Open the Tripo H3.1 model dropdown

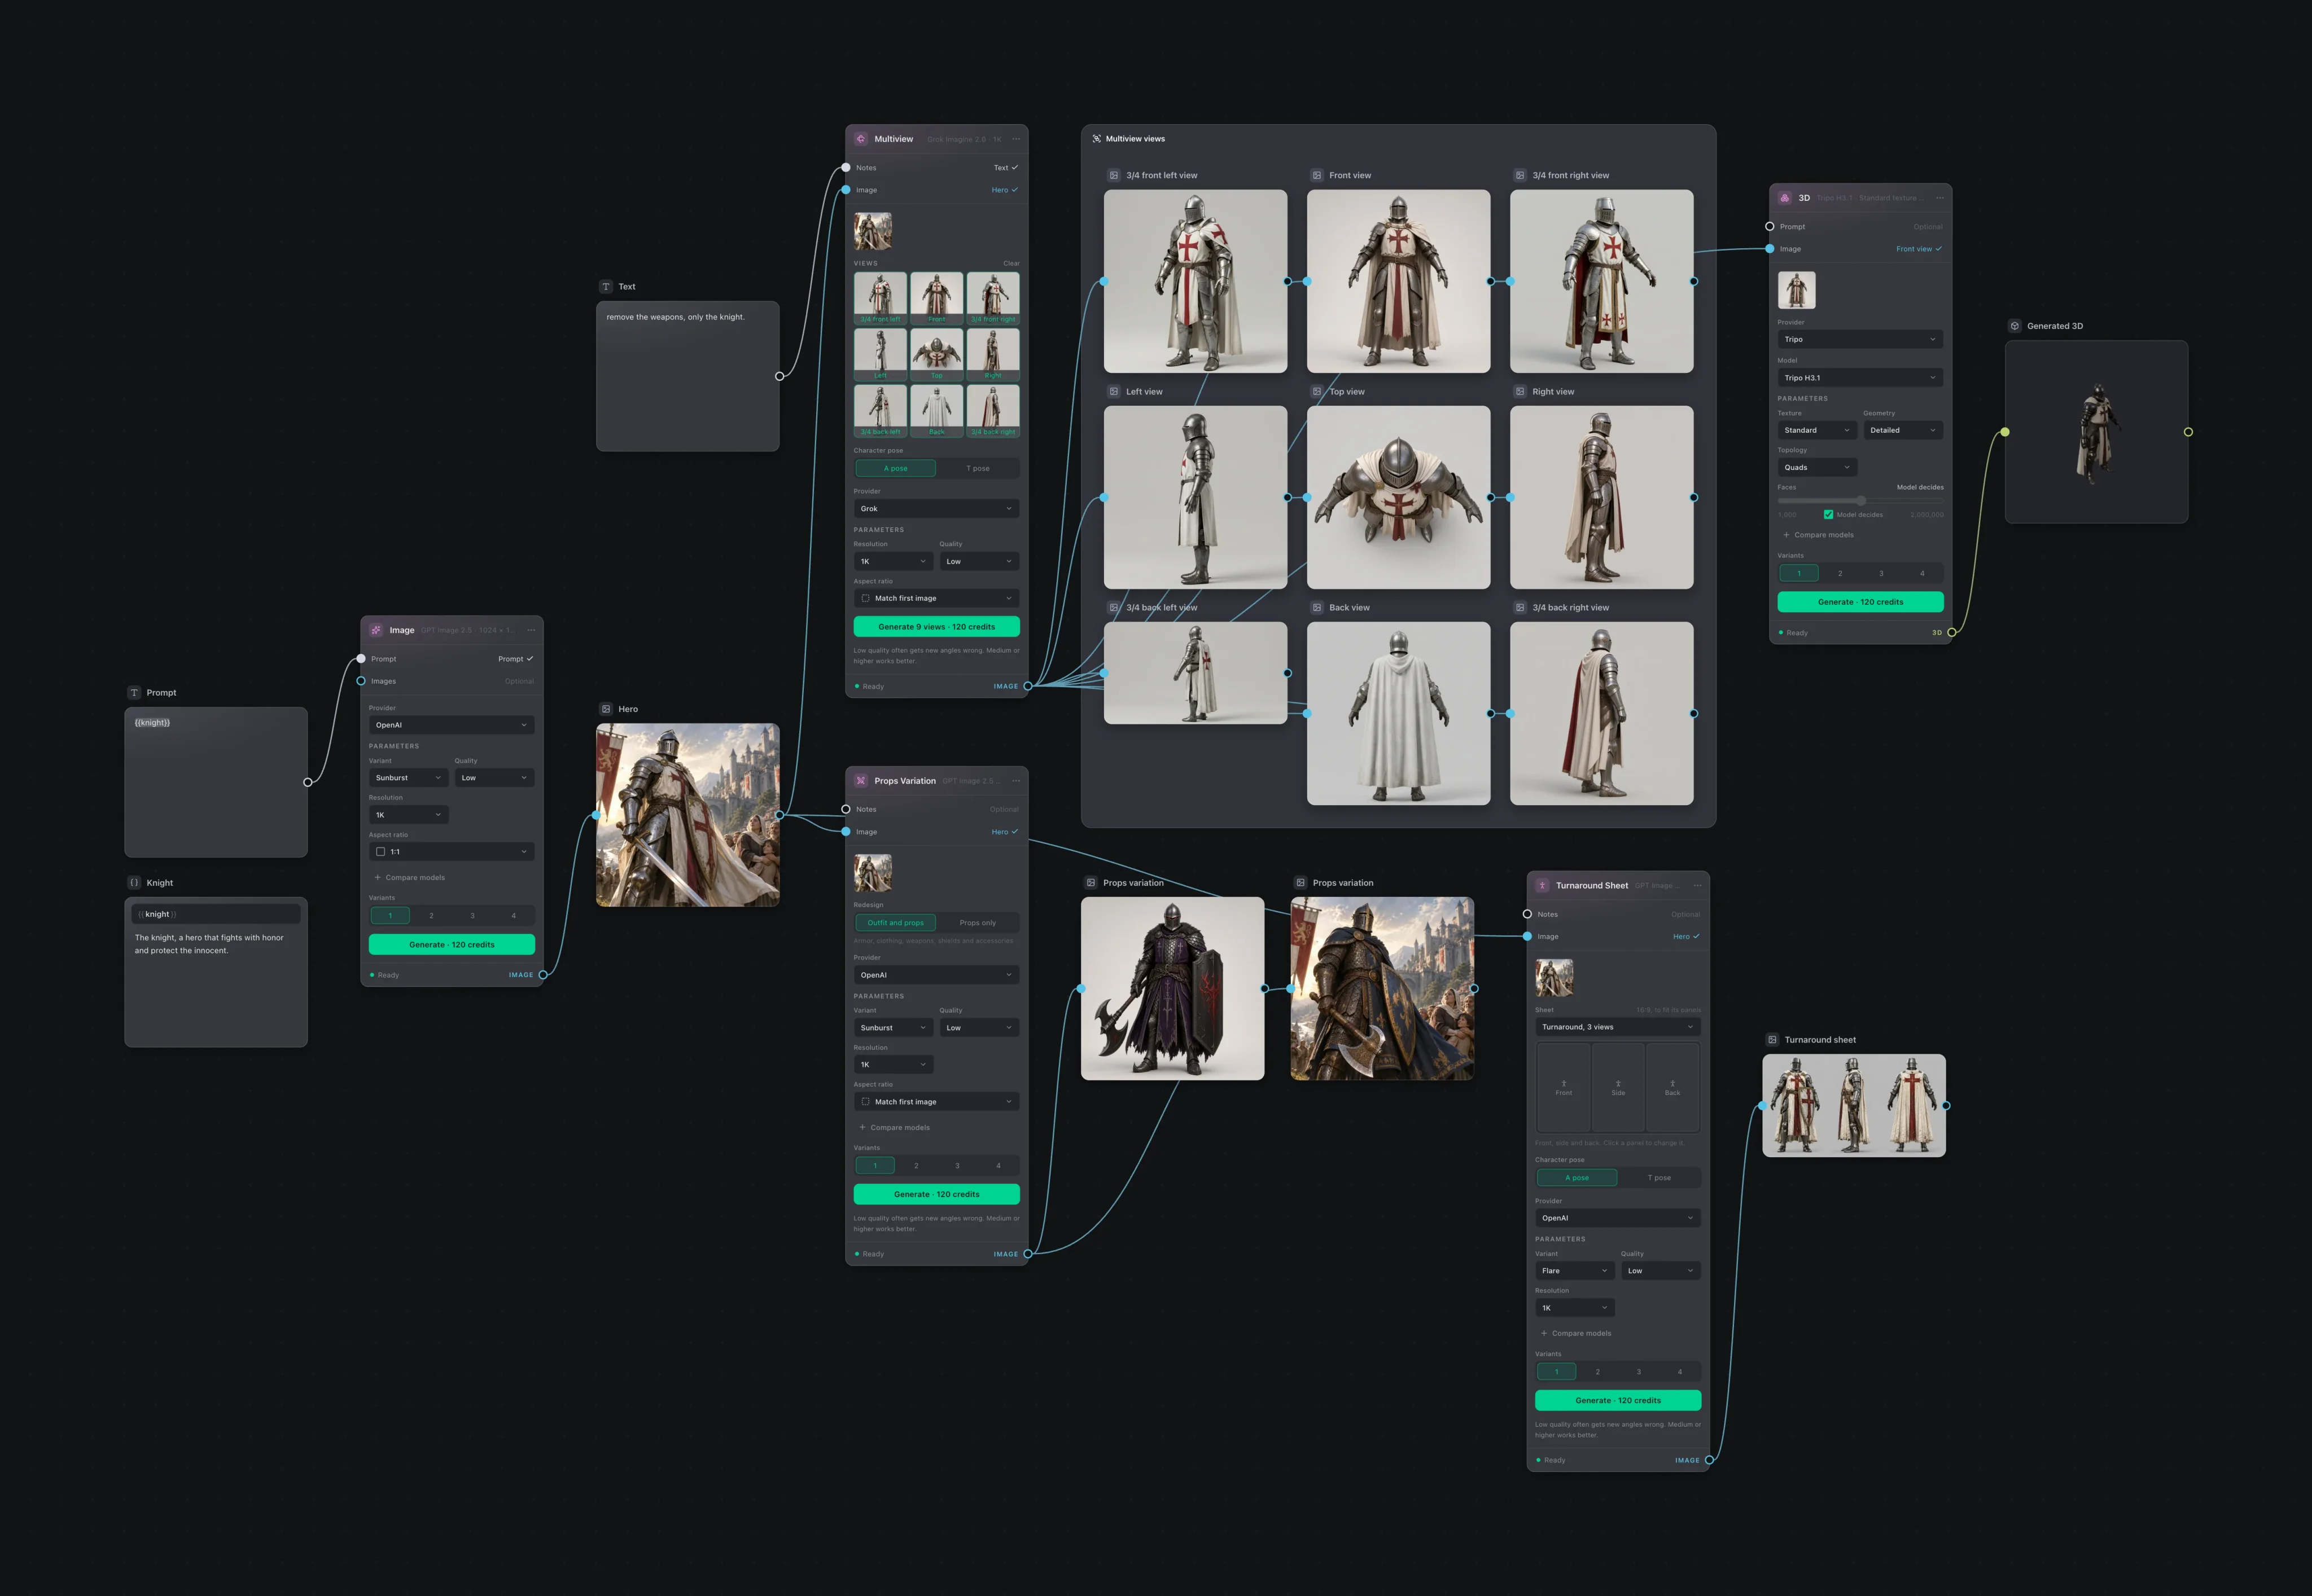click(x=1860, y=378)
